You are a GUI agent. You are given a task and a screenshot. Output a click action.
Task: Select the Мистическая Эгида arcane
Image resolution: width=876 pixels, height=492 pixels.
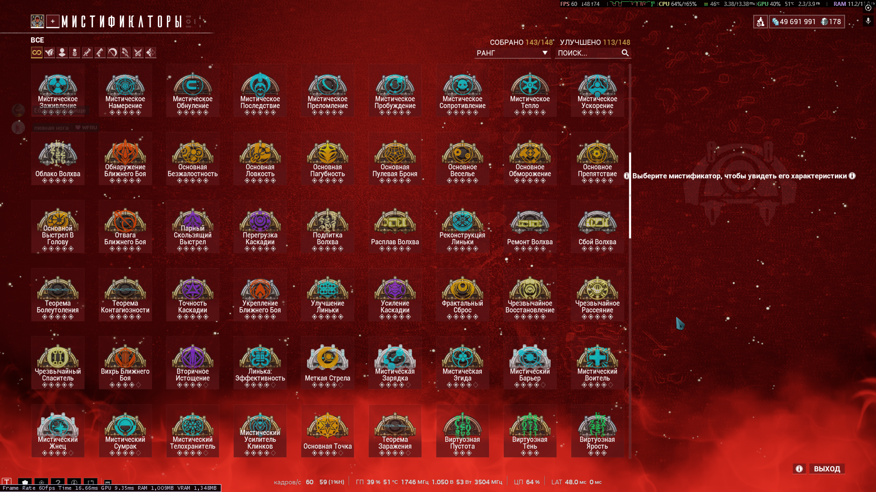(463, 363)
